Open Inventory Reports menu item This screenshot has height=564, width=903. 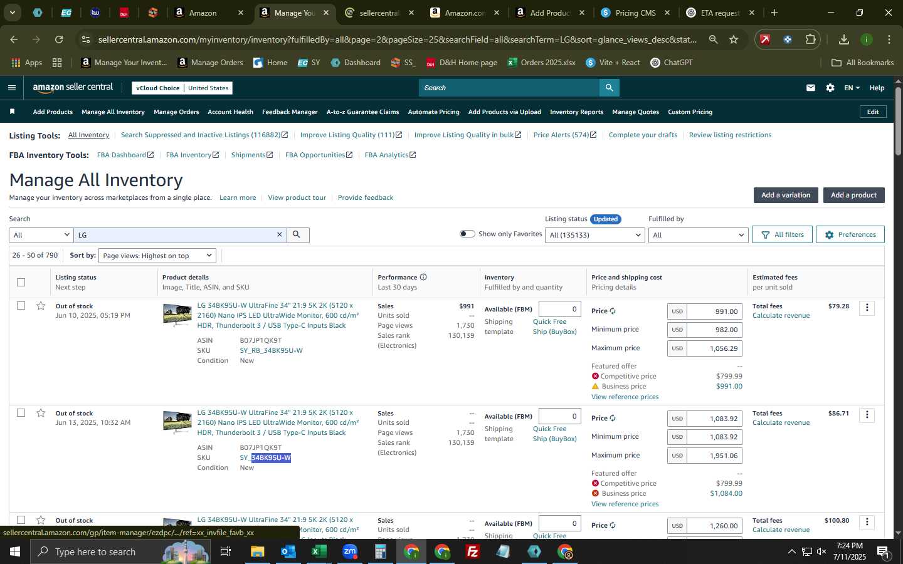pyautogui.click(x=576, y=112)
